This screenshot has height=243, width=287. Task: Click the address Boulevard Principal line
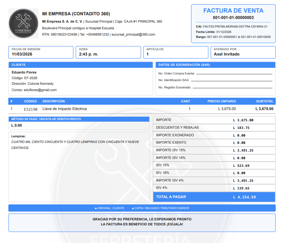(x=78, y=28)
